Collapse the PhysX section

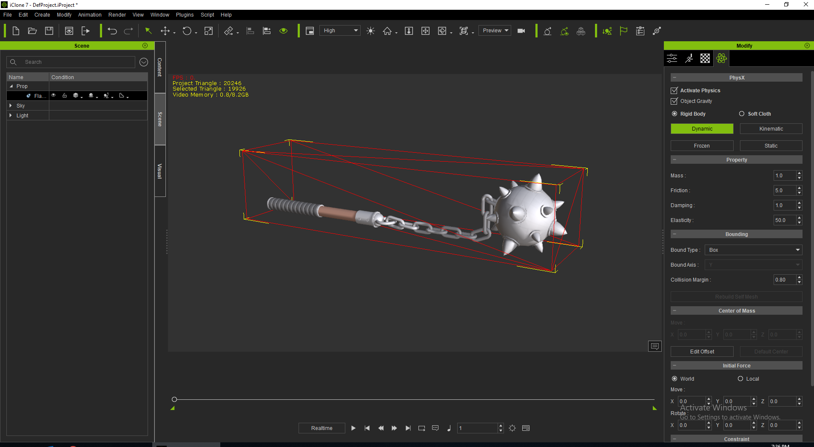[x=675, y=78]
